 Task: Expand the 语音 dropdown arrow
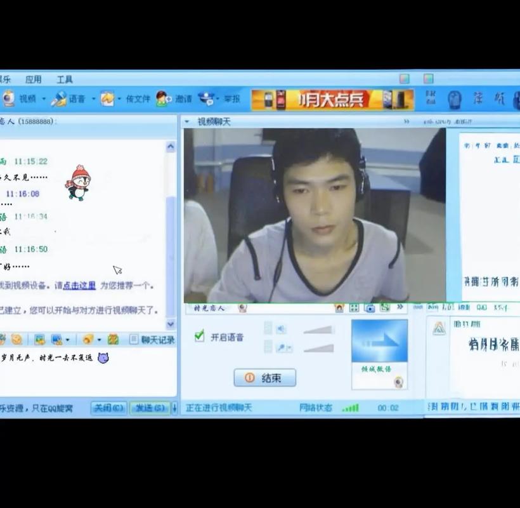[x=93, y=98]
